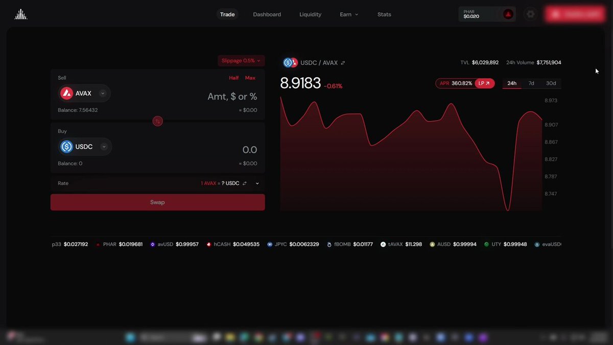Go to the Dashboard tab
This screenshot has height=345, width=613.
coord(267,14)
